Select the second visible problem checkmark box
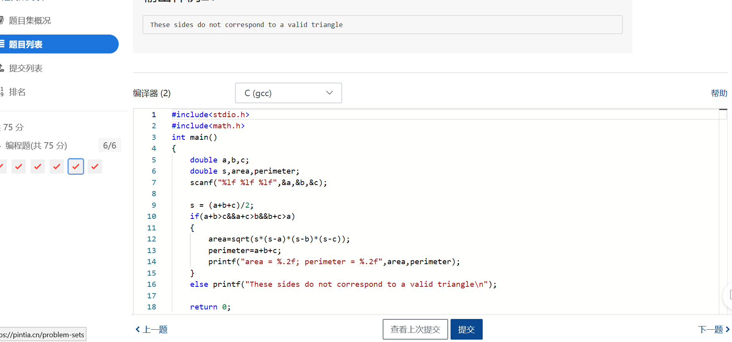Image resolution: width=732 pixels, height=342 pixels. click(x=19, y=166)
